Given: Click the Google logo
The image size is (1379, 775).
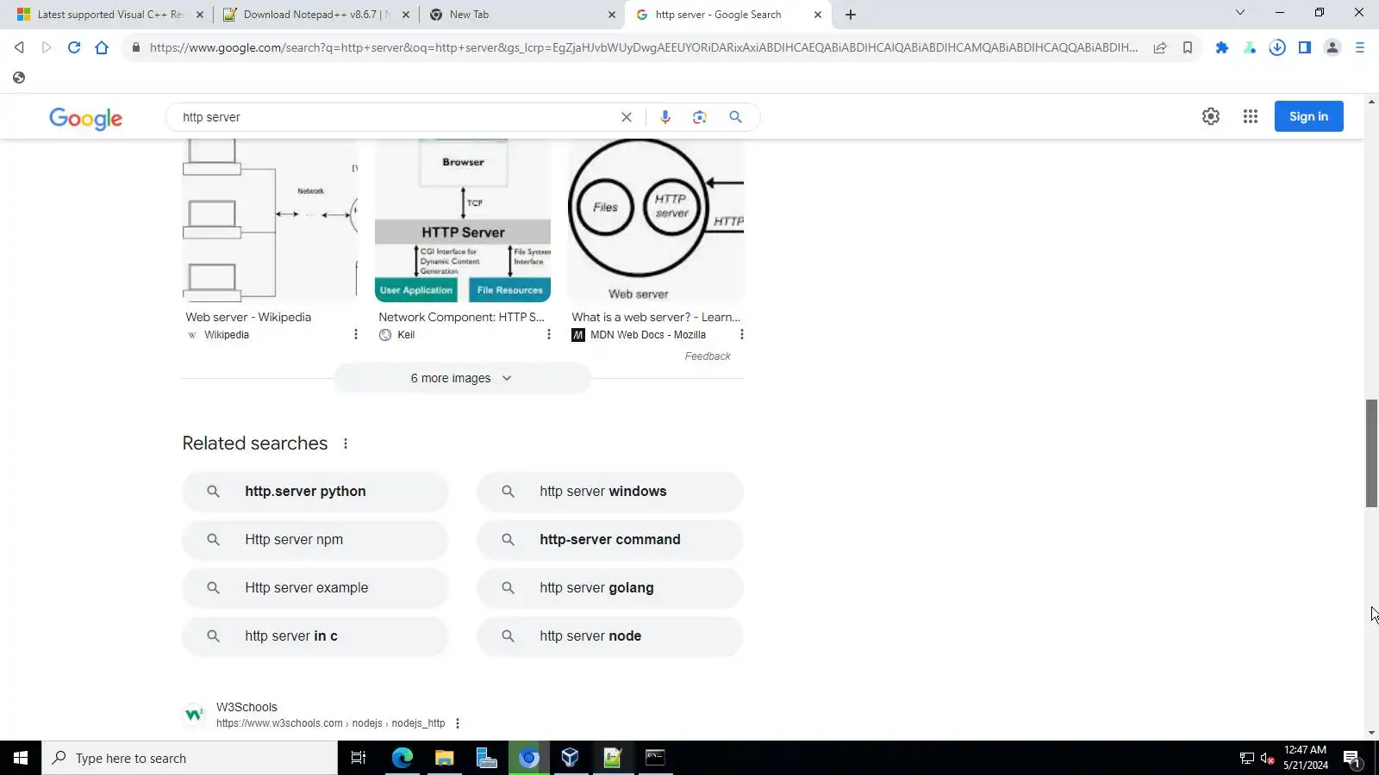Looking at the screenshot, I should pos(85,118).
